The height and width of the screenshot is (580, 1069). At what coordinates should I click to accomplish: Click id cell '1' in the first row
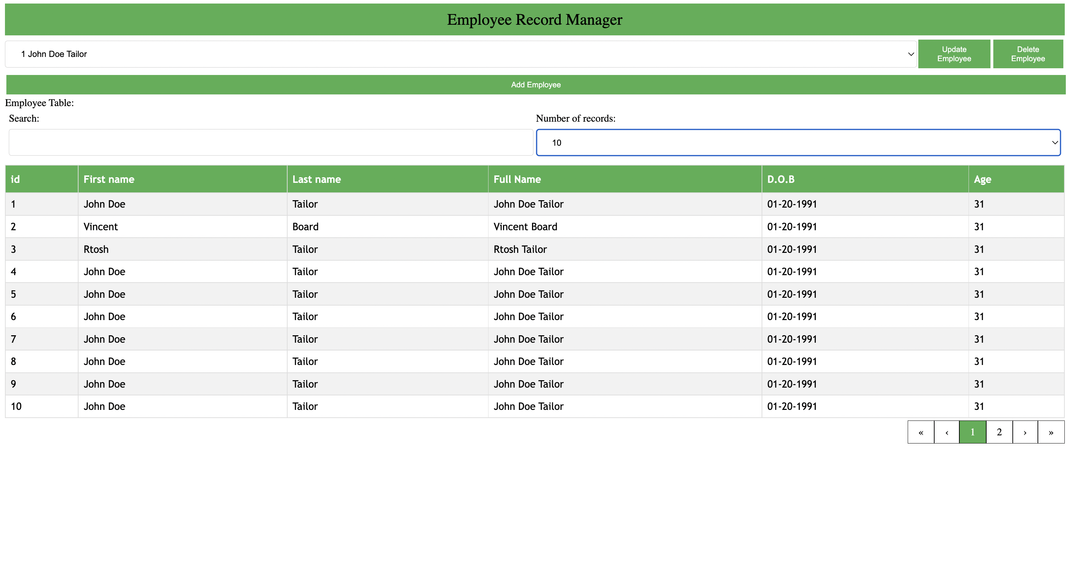coord(41,204)
